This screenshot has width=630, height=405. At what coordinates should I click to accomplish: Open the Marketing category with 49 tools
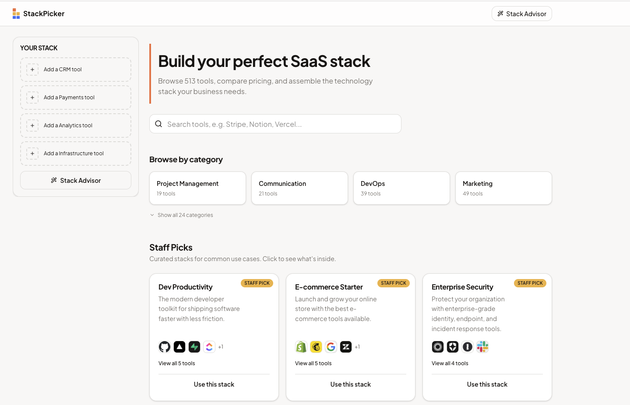[503, 188]
